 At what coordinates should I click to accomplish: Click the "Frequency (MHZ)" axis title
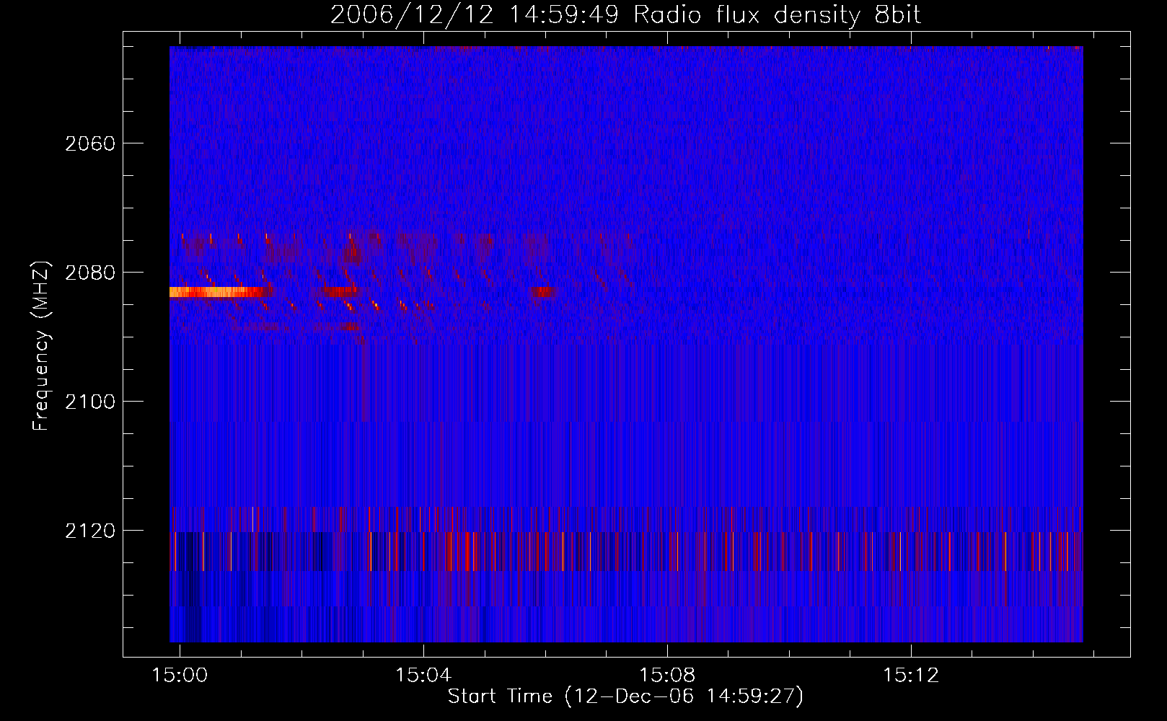point(41,346)
